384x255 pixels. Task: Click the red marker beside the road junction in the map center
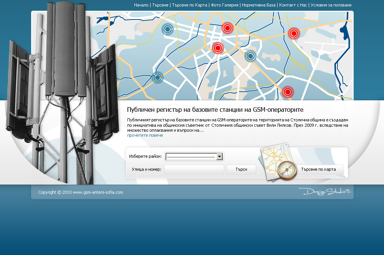(x=218, y=48)
